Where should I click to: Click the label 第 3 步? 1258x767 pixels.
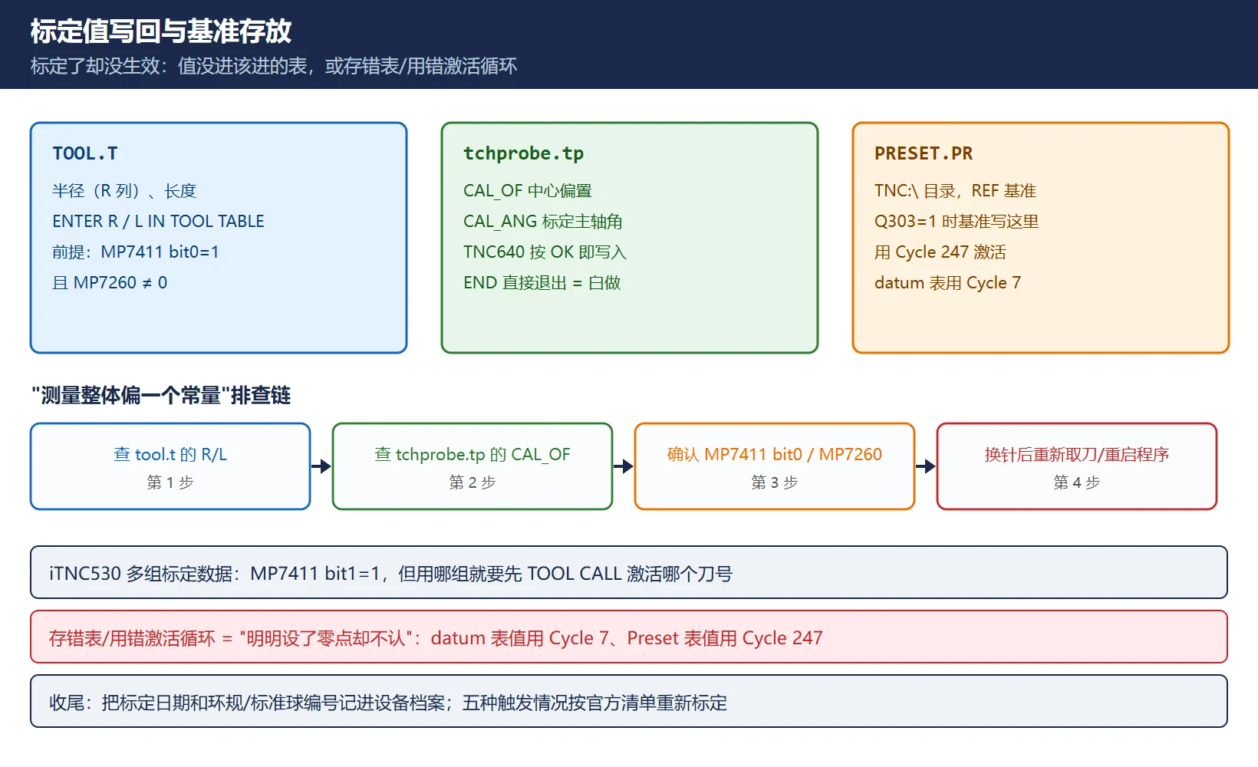pyautogui.click(x=775, y=482)
